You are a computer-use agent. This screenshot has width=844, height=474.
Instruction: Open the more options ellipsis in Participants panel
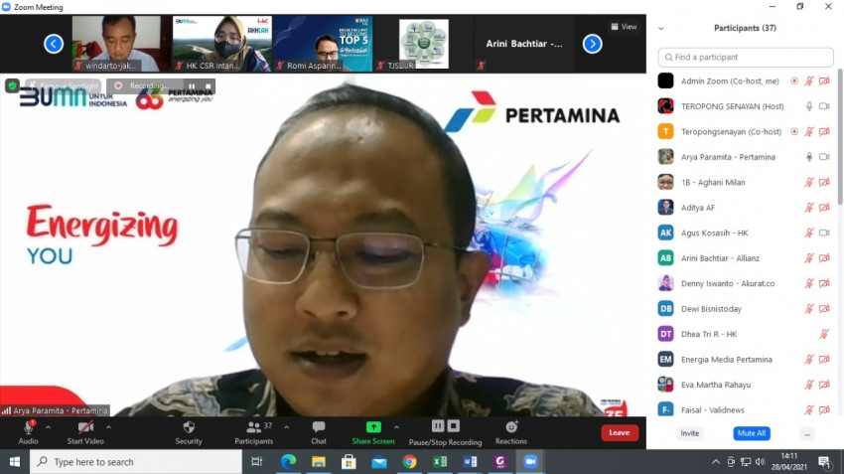tap(807, 433)
